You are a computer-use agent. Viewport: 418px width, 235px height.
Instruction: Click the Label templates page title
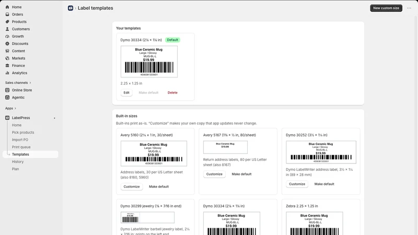(x=96, y=8)
